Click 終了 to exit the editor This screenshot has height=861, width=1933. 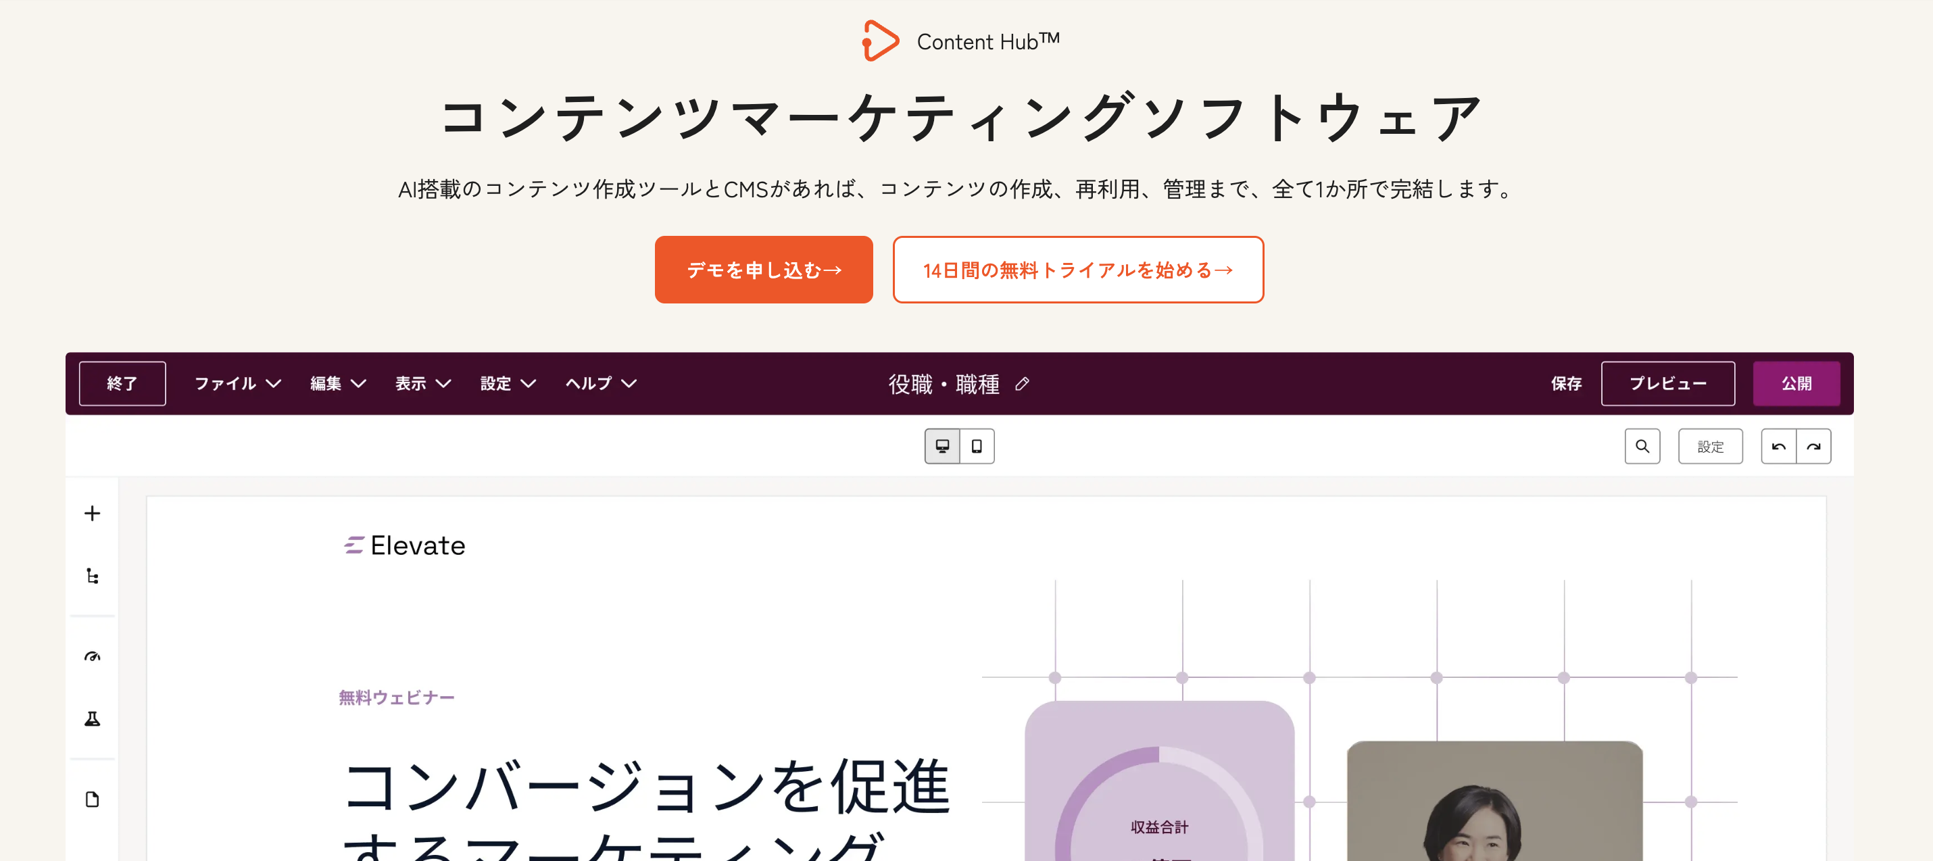(122, 384)
